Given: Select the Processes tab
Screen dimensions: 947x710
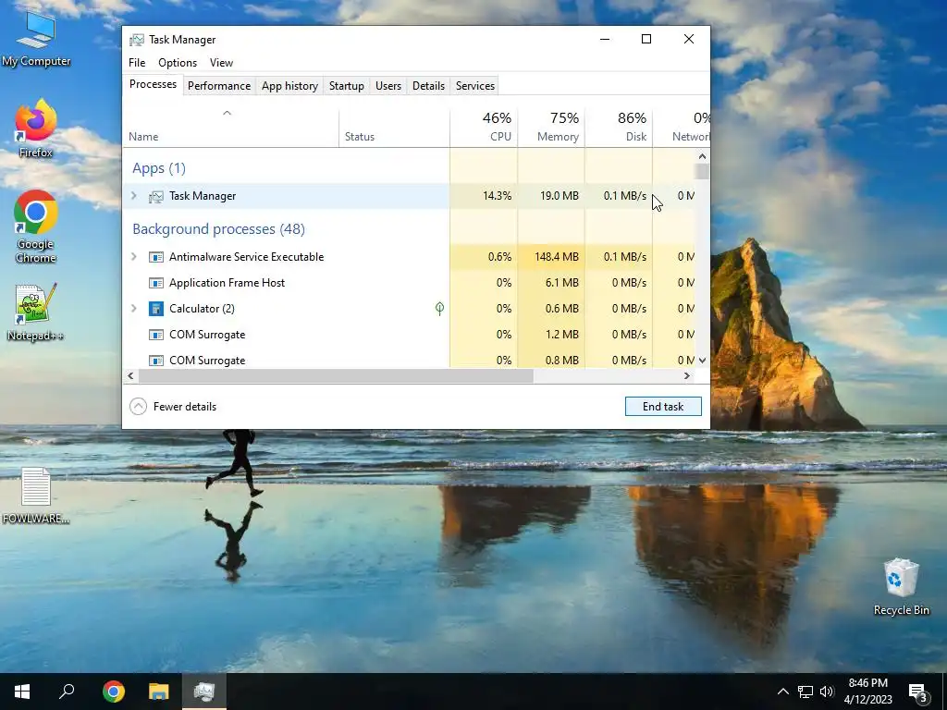Looking at the screenshot, I should (x=153, y=84).
